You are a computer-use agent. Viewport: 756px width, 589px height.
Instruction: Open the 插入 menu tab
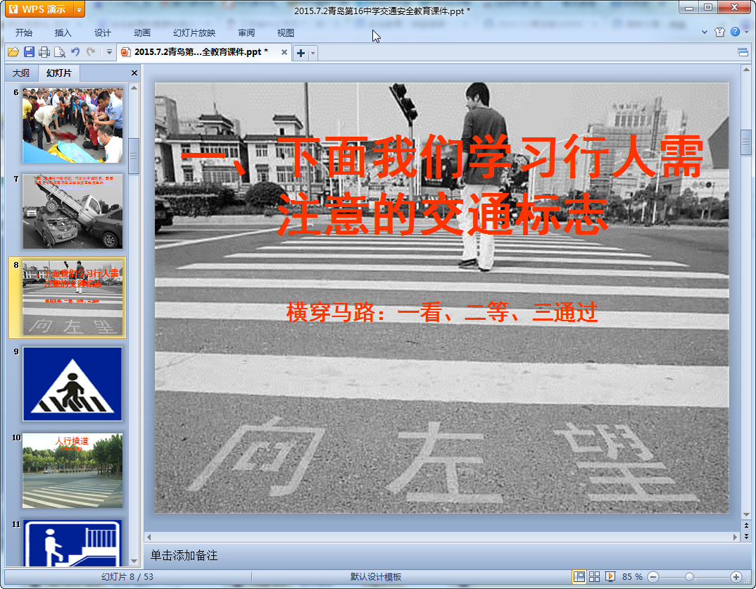pos(63,32)
